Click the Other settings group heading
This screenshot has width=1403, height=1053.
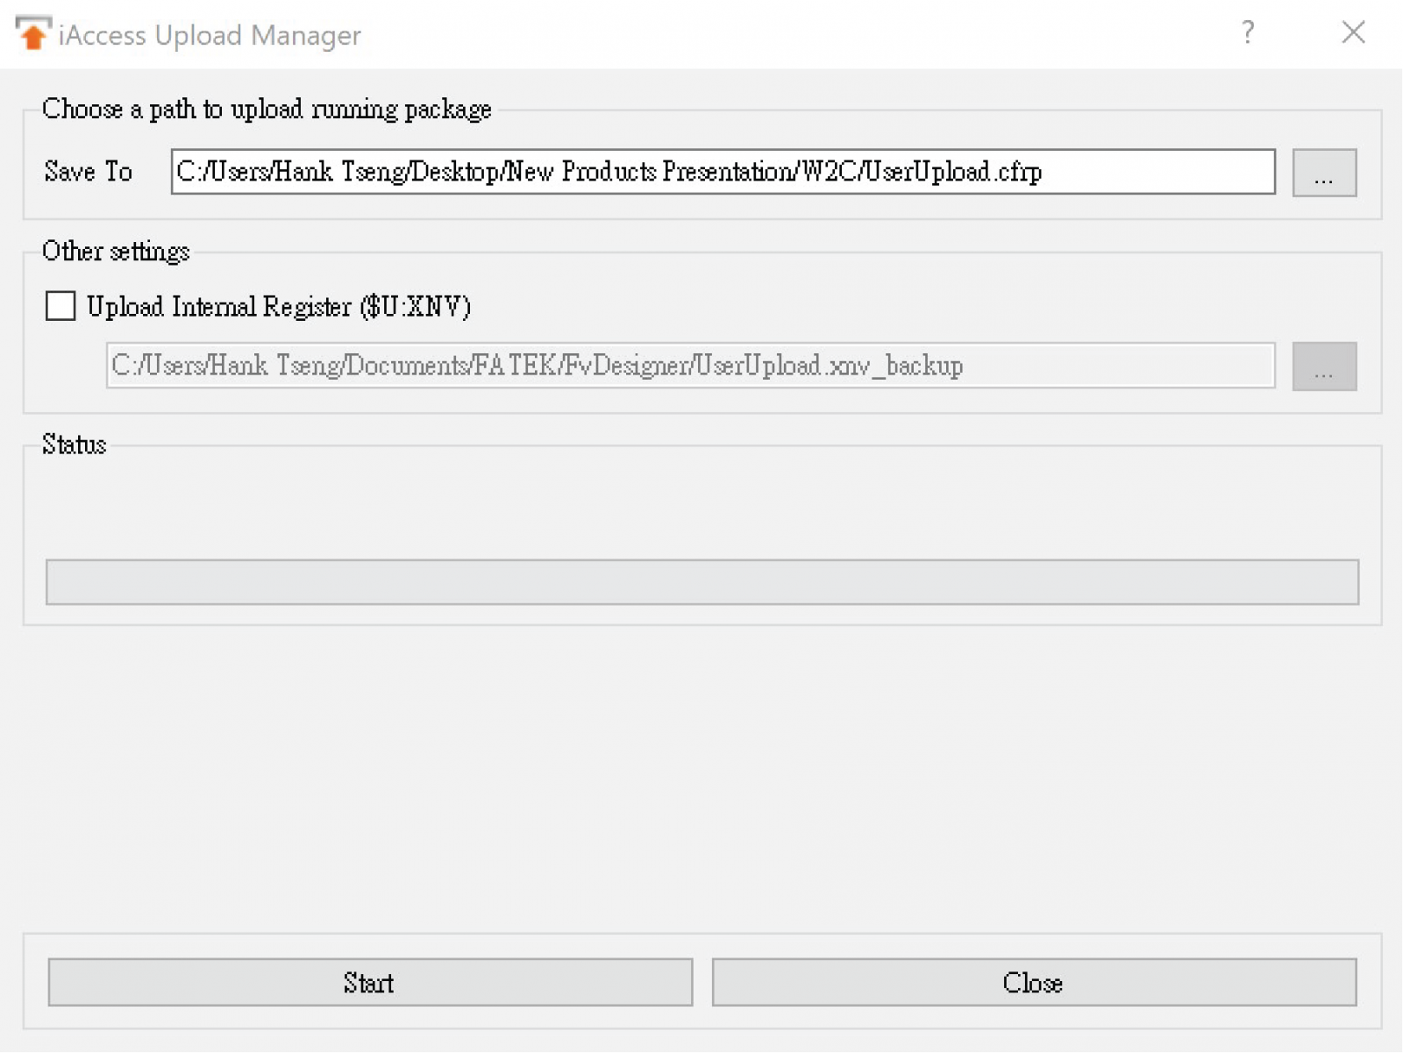click(116, 252)
